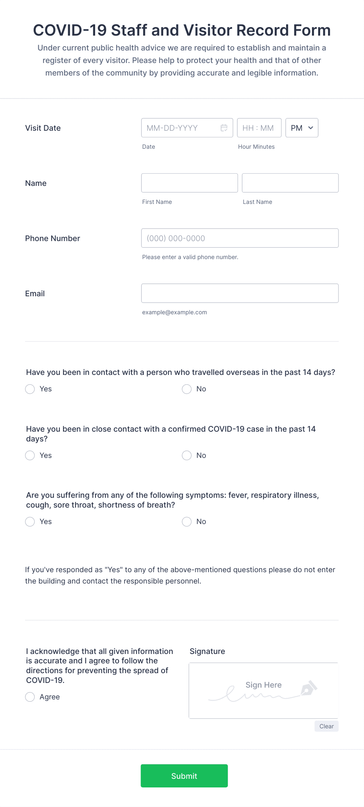
Task: Click the Phone Number input field
Action: pyautogui.click(x=240, y=238)
